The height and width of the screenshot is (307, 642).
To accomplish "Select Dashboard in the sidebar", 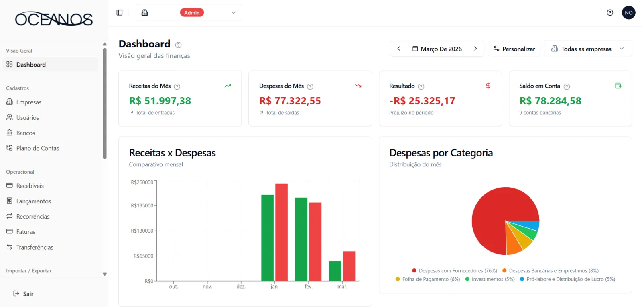I will (51, 64).
